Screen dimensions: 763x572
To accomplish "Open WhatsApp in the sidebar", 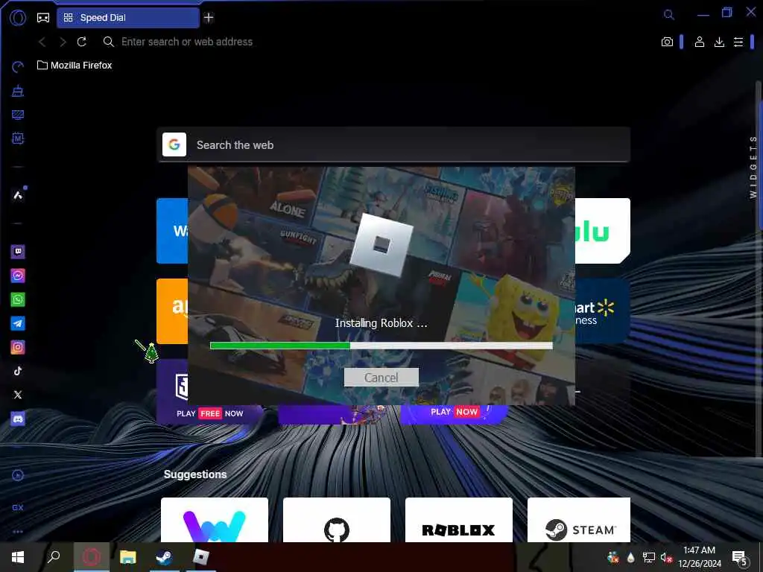I will (x=18, y=299).
